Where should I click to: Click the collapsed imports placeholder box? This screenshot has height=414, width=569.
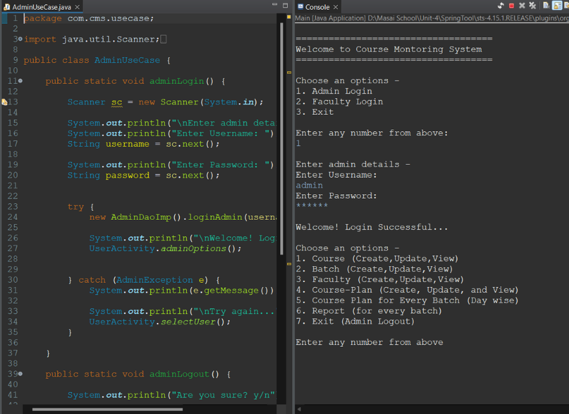click(x=163, y=39)
